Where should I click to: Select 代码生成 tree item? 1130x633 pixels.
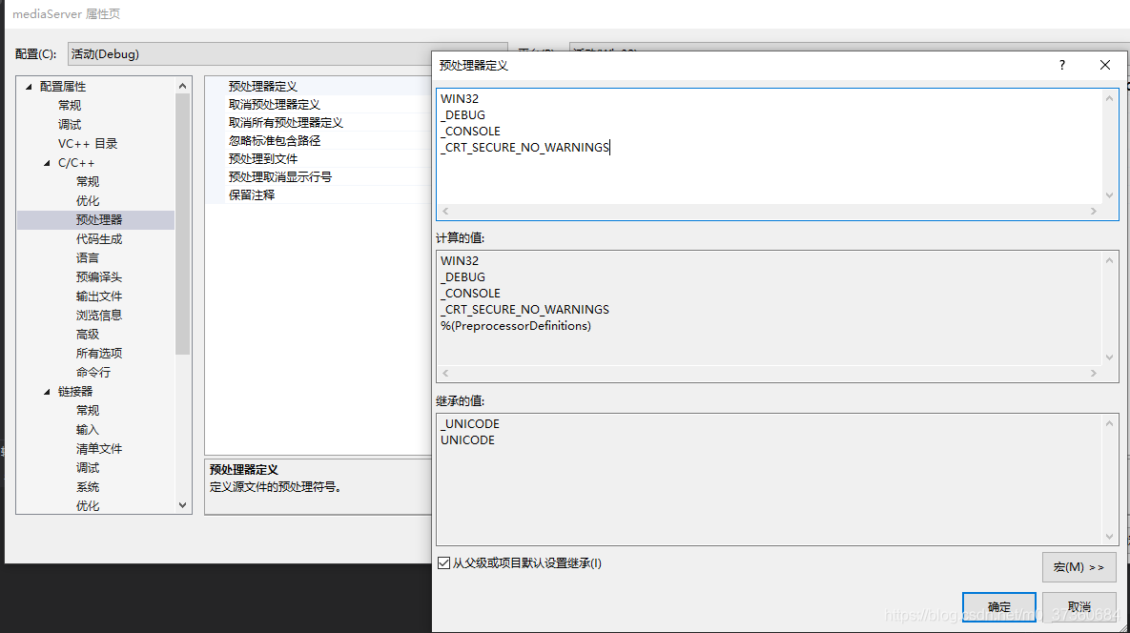(99, 239)
